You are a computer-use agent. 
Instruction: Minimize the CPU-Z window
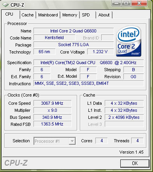coord(116,3)
